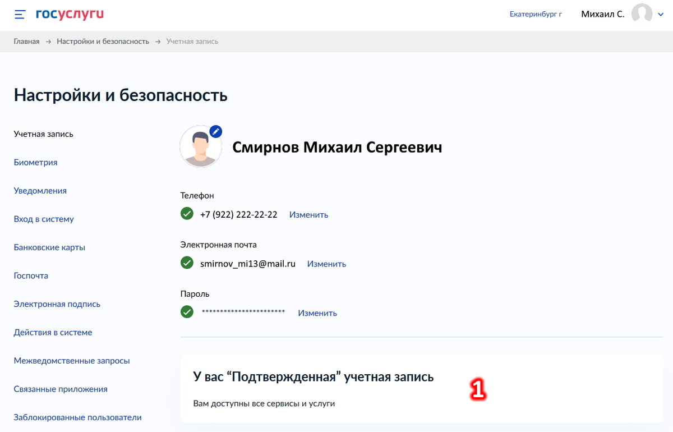Click green checkmark next to email

coord(187,263)
